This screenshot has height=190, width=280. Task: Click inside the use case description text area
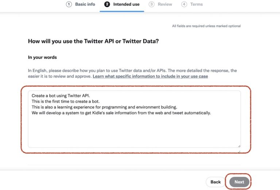point(134,131)
